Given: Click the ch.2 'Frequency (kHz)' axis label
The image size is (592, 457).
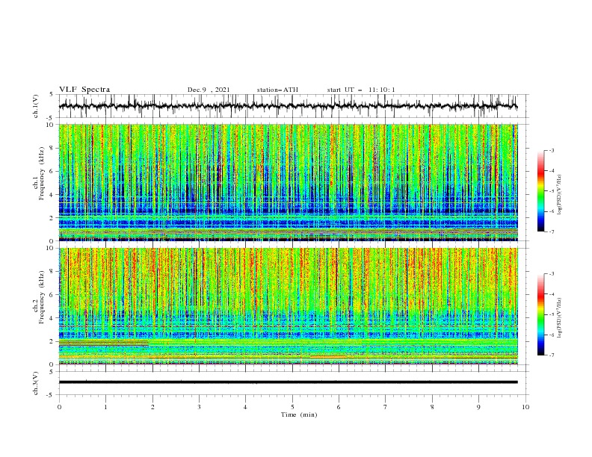Looking at the screenshot, I should coord(42,297).
